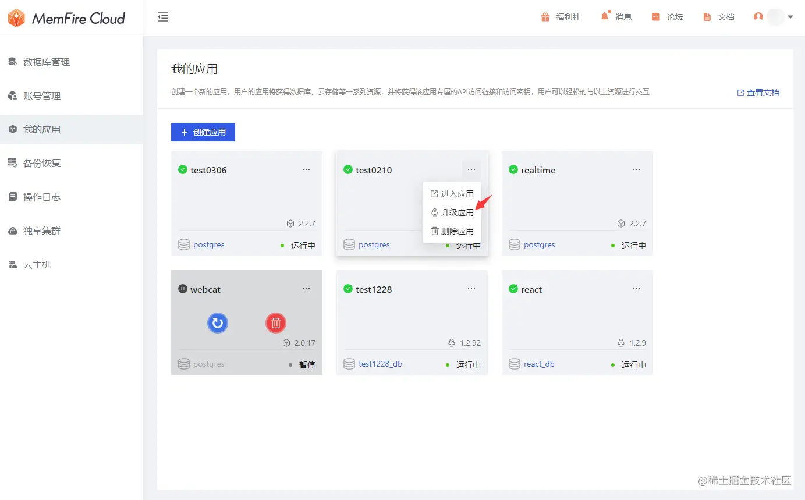805x500 pixels.
Task: Open the webcat card more-options menu
Action: pyautogui.click(x=306, y=289)
